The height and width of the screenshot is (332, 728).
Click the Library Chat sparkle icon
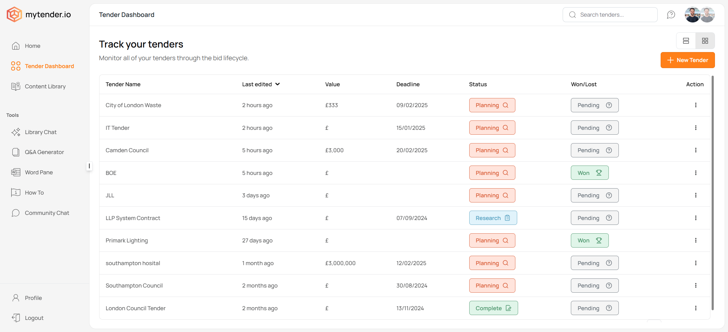coord(16,132)
